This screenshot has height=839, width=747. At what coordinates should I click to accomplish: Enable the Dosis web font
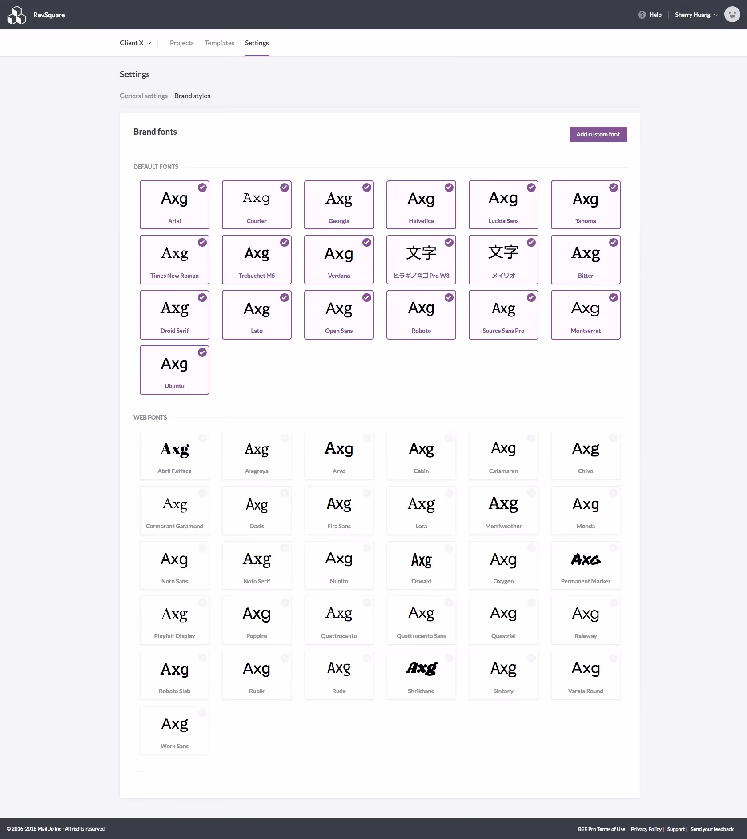click(257, 510)
